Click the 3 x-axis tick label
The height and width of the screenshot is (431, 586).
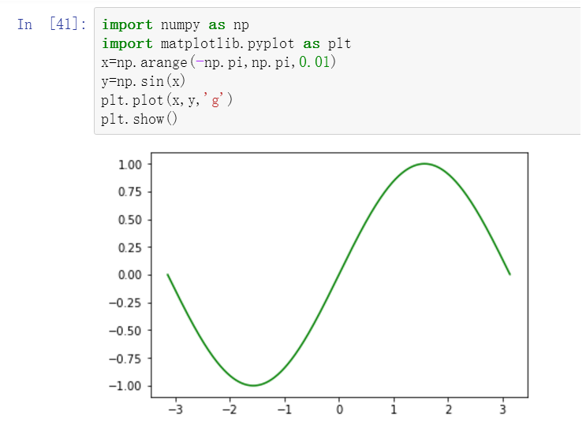click(502, 410)
